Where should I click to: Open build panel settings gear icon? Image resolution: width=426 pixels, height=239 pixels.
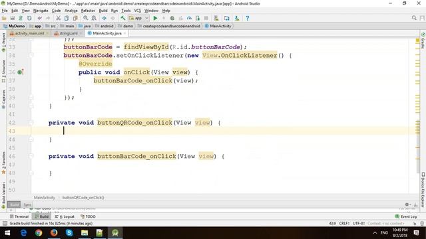tap(407, 204)
